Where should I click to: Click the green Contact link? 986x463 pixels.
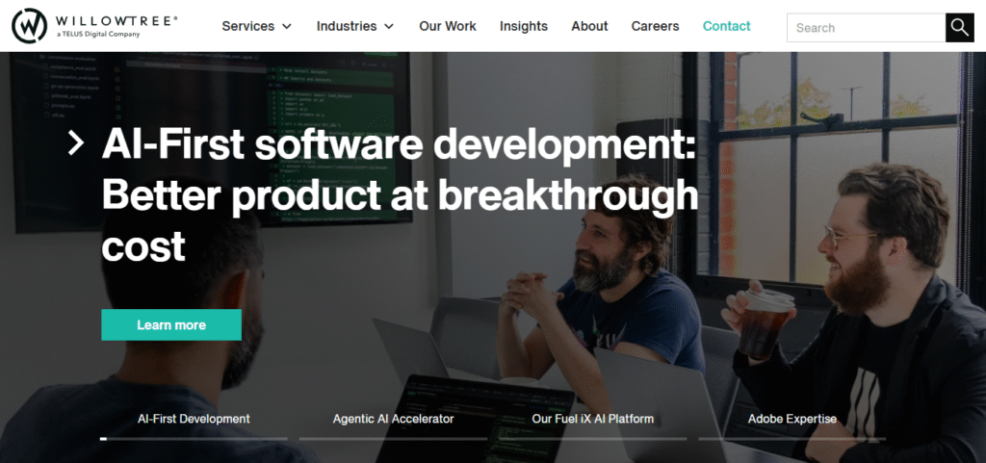click(x=726, y=26)
